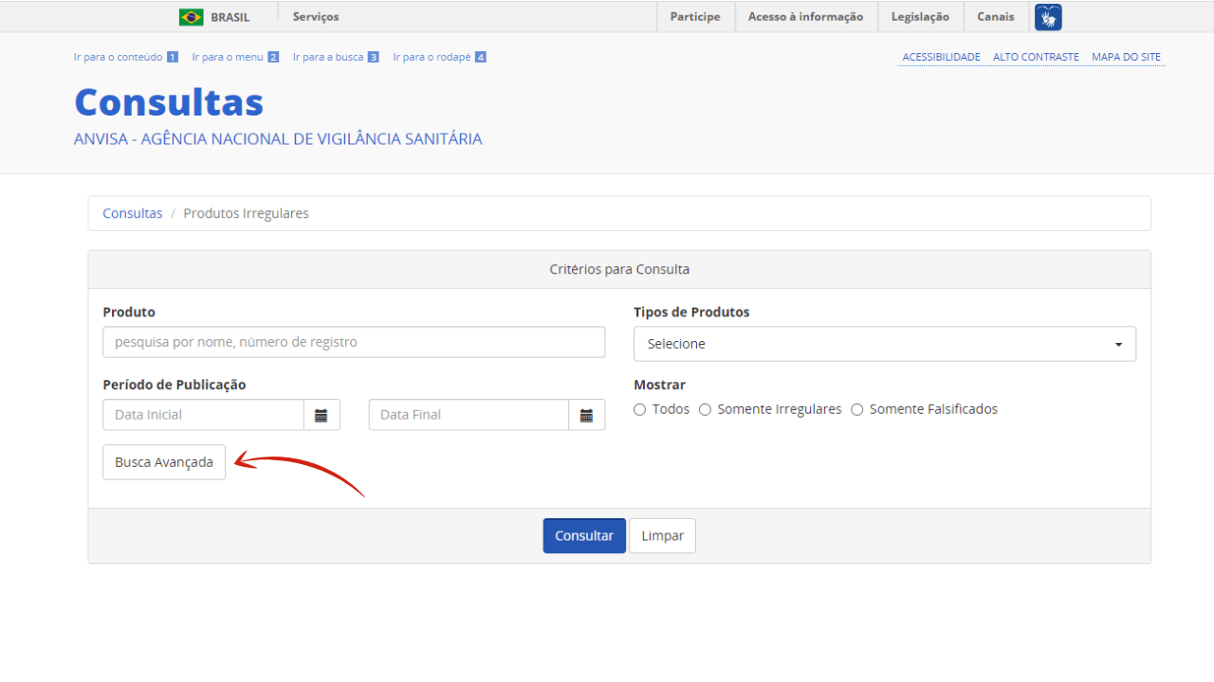
Task: Click the Brazil flag icon
Action: pyautogui.click(x=188, y=16)
